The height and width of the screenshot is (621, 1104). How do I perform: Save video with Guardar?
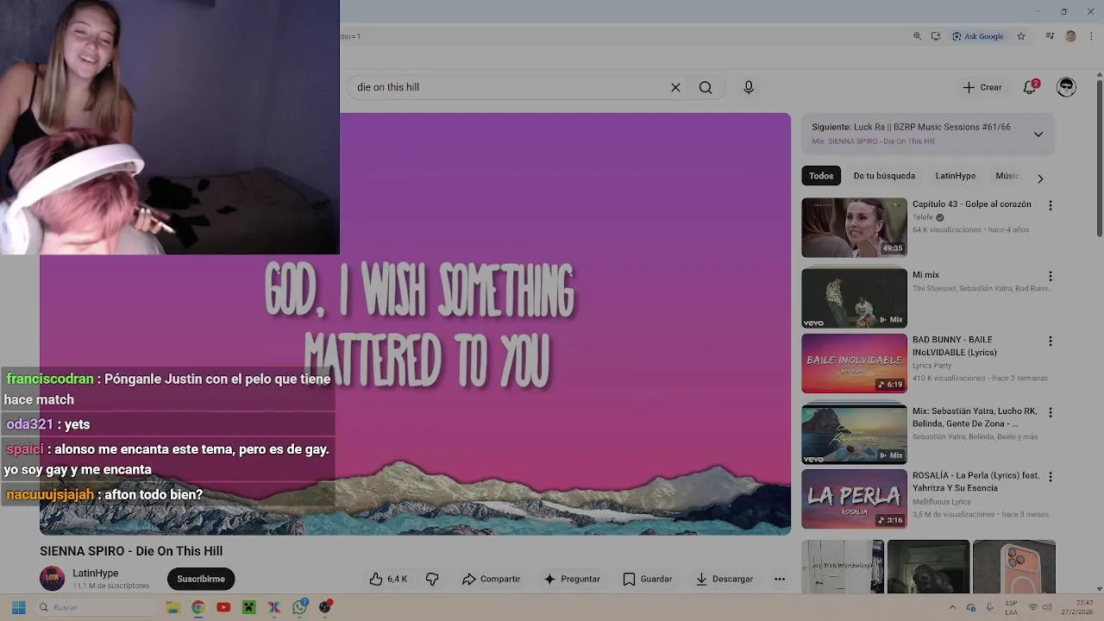pyautogui.click(x=647, y=579)
